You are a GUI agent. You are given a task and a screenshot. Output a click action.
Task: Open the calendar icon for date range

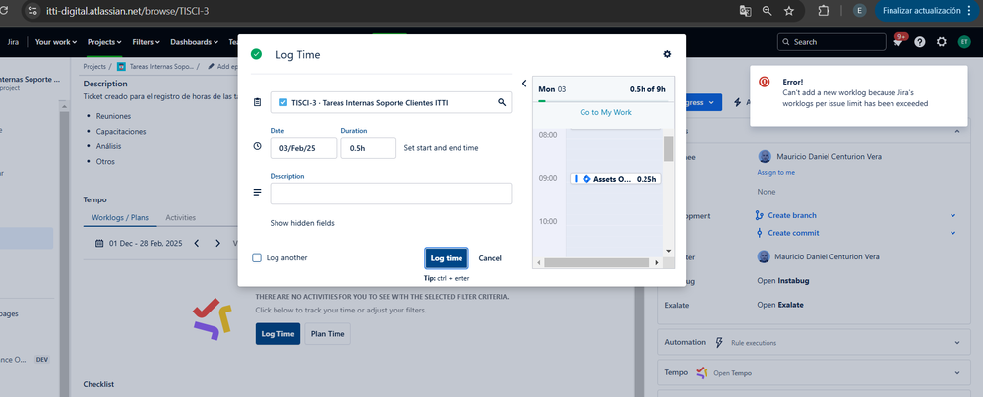(x=99, y=243)
